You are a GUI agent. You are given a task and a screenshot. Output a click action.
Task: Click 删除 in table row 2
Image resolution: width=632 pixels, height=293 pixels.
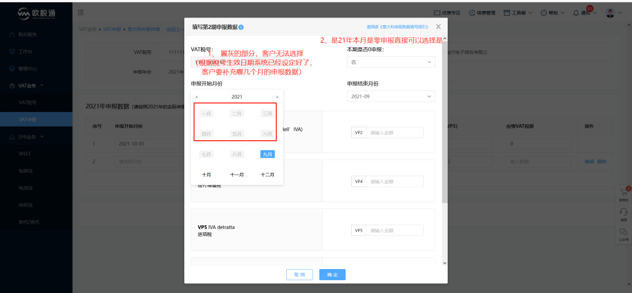tap(602, 162)
